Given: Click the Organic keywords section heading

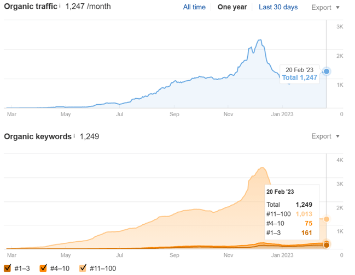Looking at the screenshot, I should 37,136.
